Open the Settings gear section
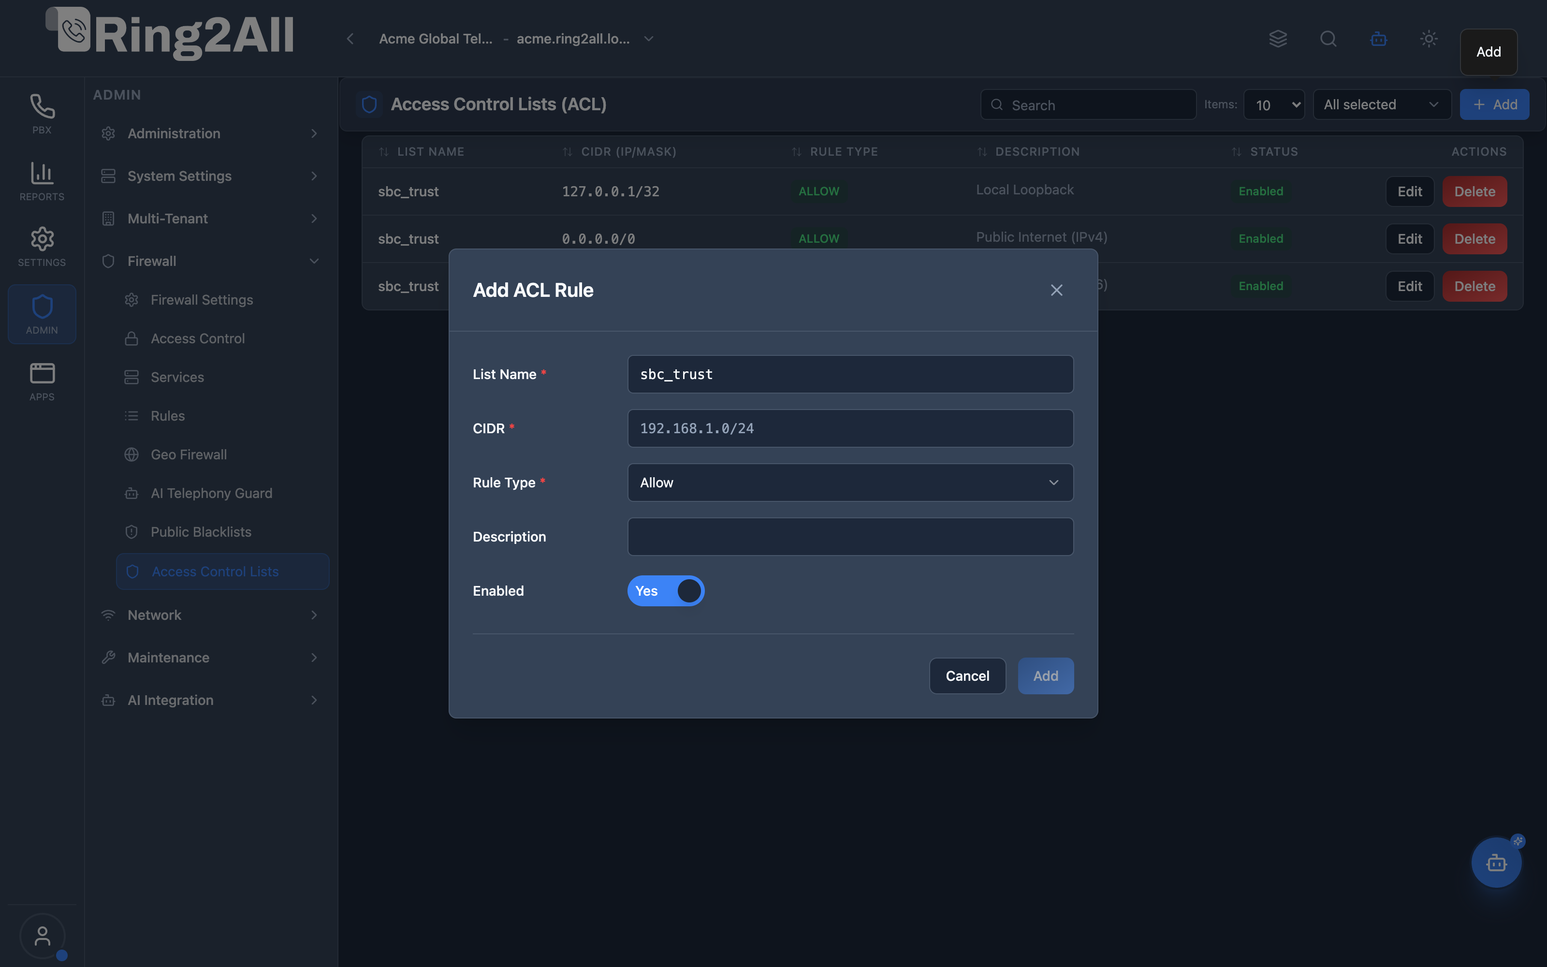The image size is (1547, 967). pyautogui.click(x=42, y=247)
